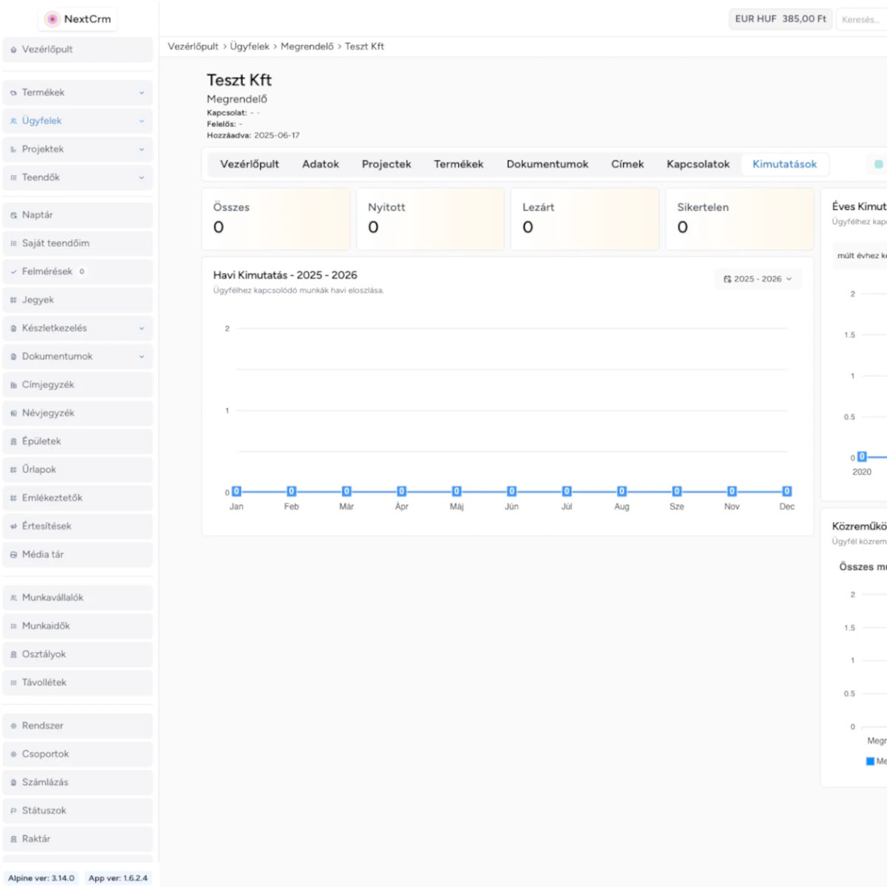Select the Épületek building icon

[x=12, y=441]
